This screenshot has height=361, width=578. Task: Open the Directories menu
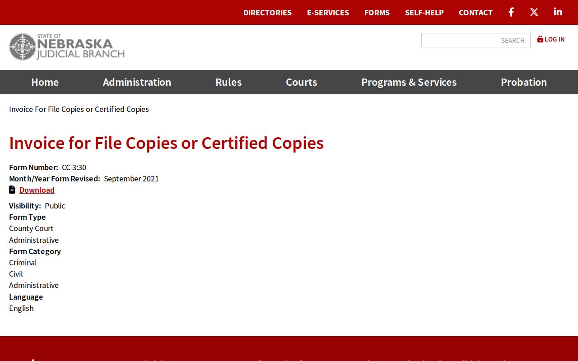tap(267, 13)
